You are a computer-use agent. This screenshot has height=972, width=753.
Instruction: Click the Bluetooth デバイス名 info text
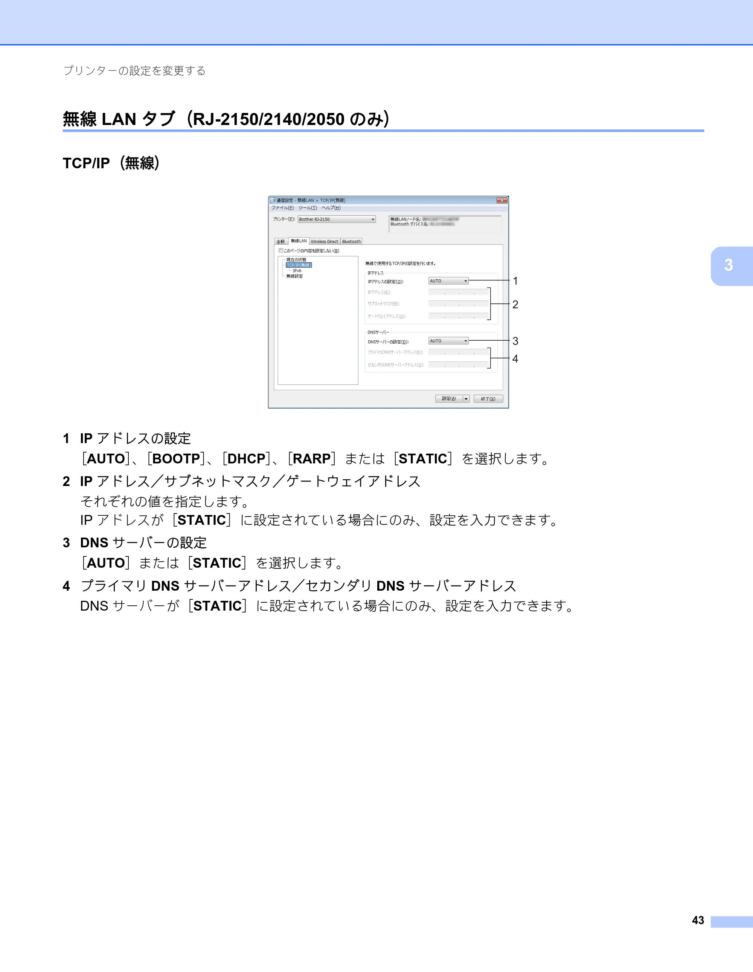click(422, 224)
